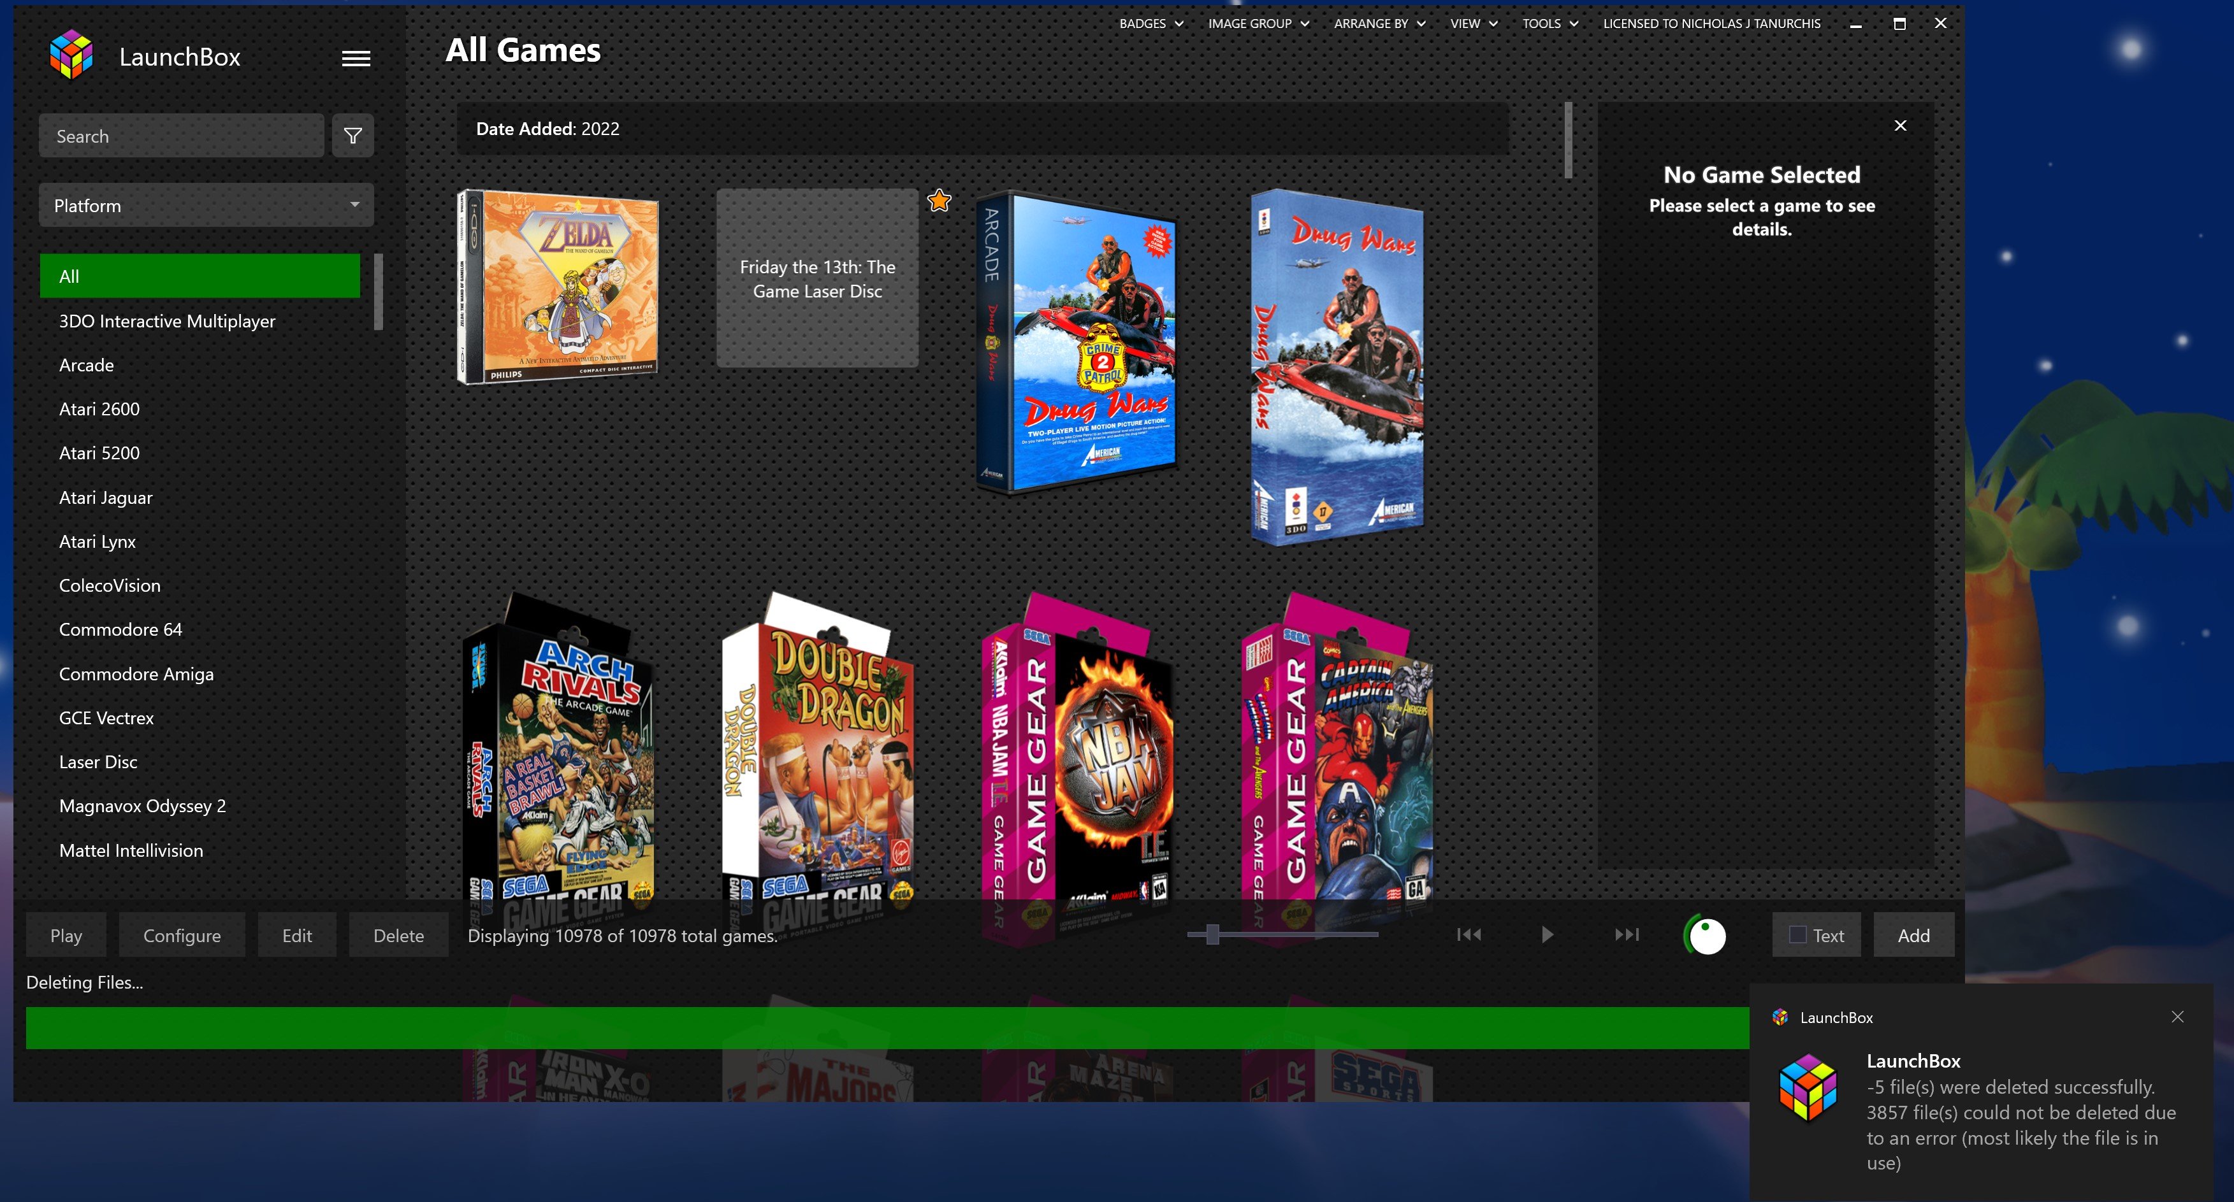Open the Image Group menu
Screen dimensions: 2234x1202
[x=1258, y=24]
